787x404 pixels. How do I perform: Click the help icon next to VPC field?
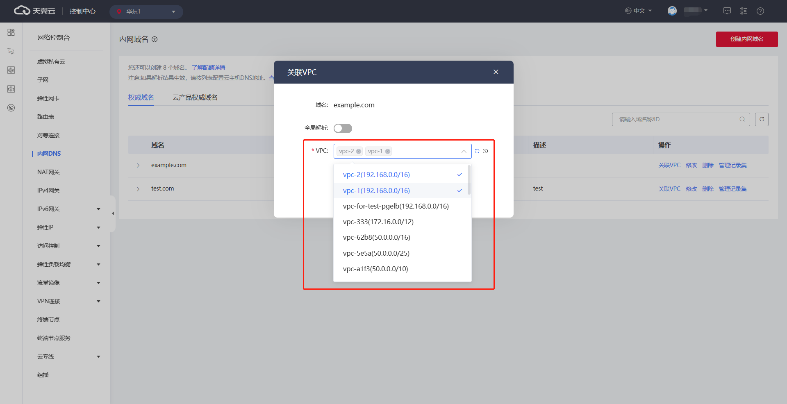[485, 151]
